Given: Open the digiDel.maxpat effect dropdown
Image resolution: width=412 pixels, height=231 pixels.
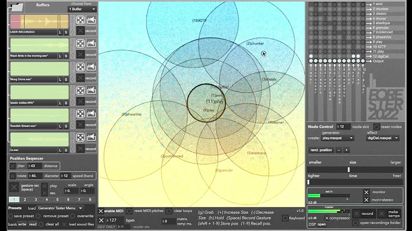Looking at the screenshot, I should [x=383, y=138].
